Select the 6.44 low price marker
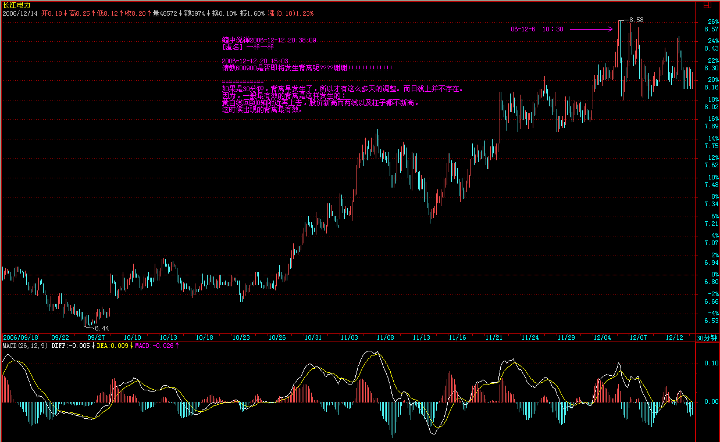The width and height of the screenshot is (720, 442). click(102, 328)
